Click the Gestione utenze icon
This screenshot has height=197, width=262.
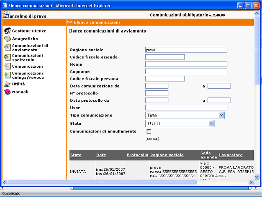(7, 31)
